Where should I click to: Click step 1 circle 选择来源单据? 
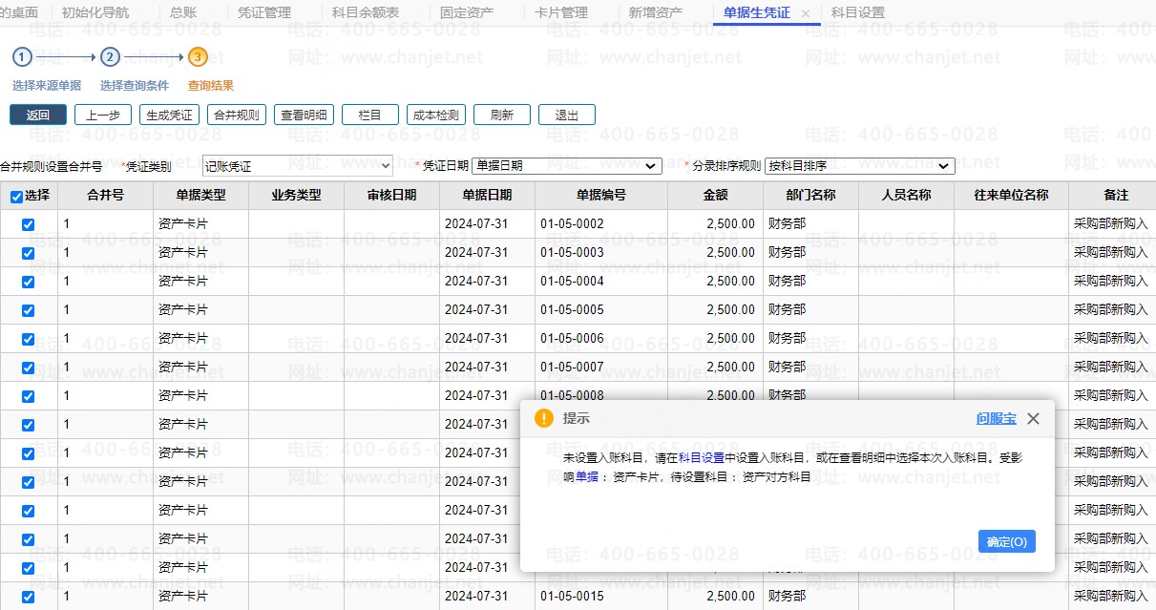pos(23,57)
